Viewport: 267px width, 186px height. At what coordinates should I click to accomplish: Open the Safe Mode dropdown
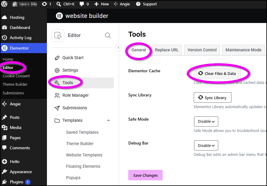206,122
